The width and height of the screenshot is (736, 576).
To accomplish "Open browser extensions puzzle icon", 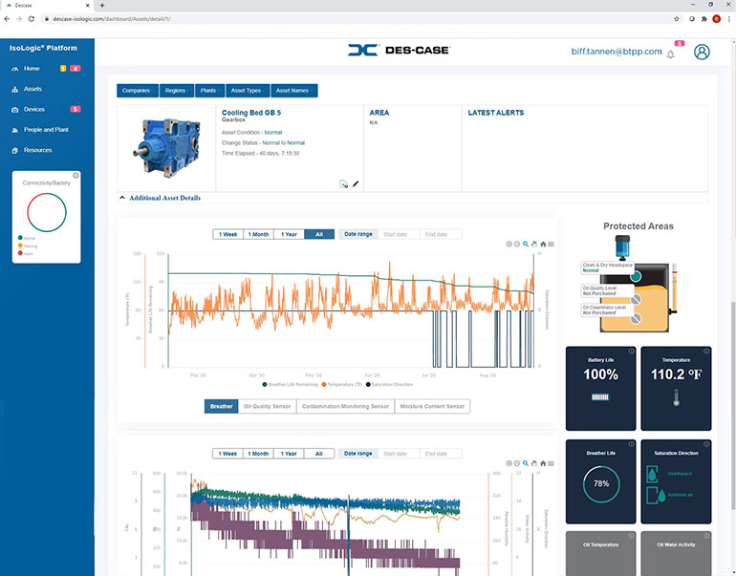I will 704,19.
